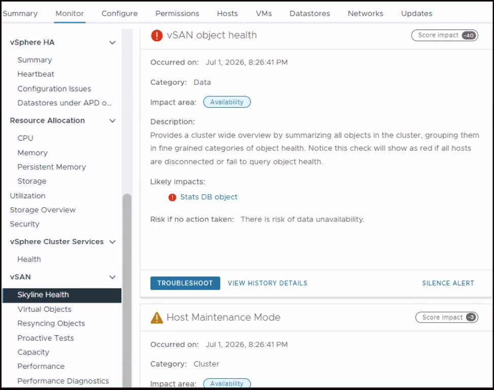
Task: Collapse the Resource Allocation section
Action: [112, 121]
